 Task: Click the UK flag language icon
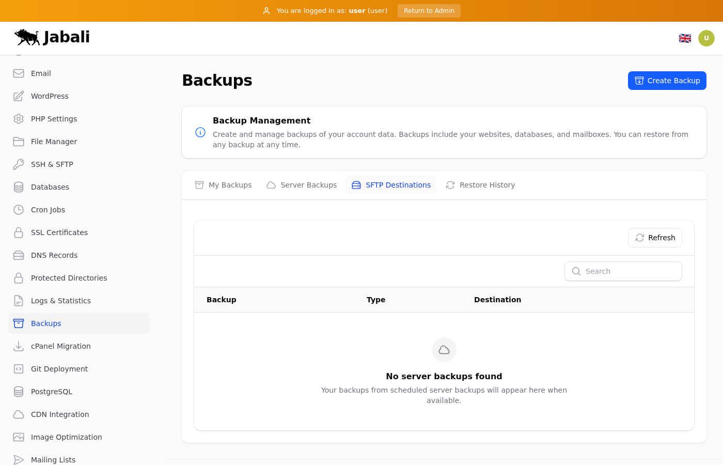tap(685, 38)
